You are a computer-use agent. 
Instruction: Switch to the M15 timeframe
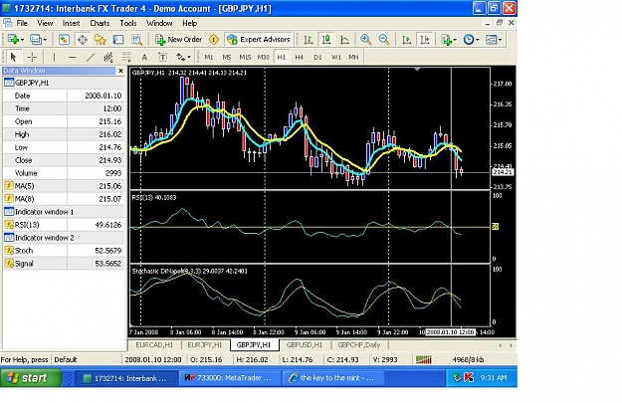coord(245,57)
